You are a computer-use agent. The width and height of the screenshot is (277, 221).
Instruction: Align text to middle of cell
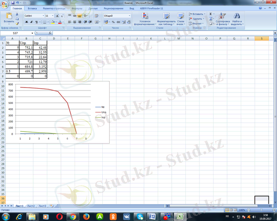(75, 16)
